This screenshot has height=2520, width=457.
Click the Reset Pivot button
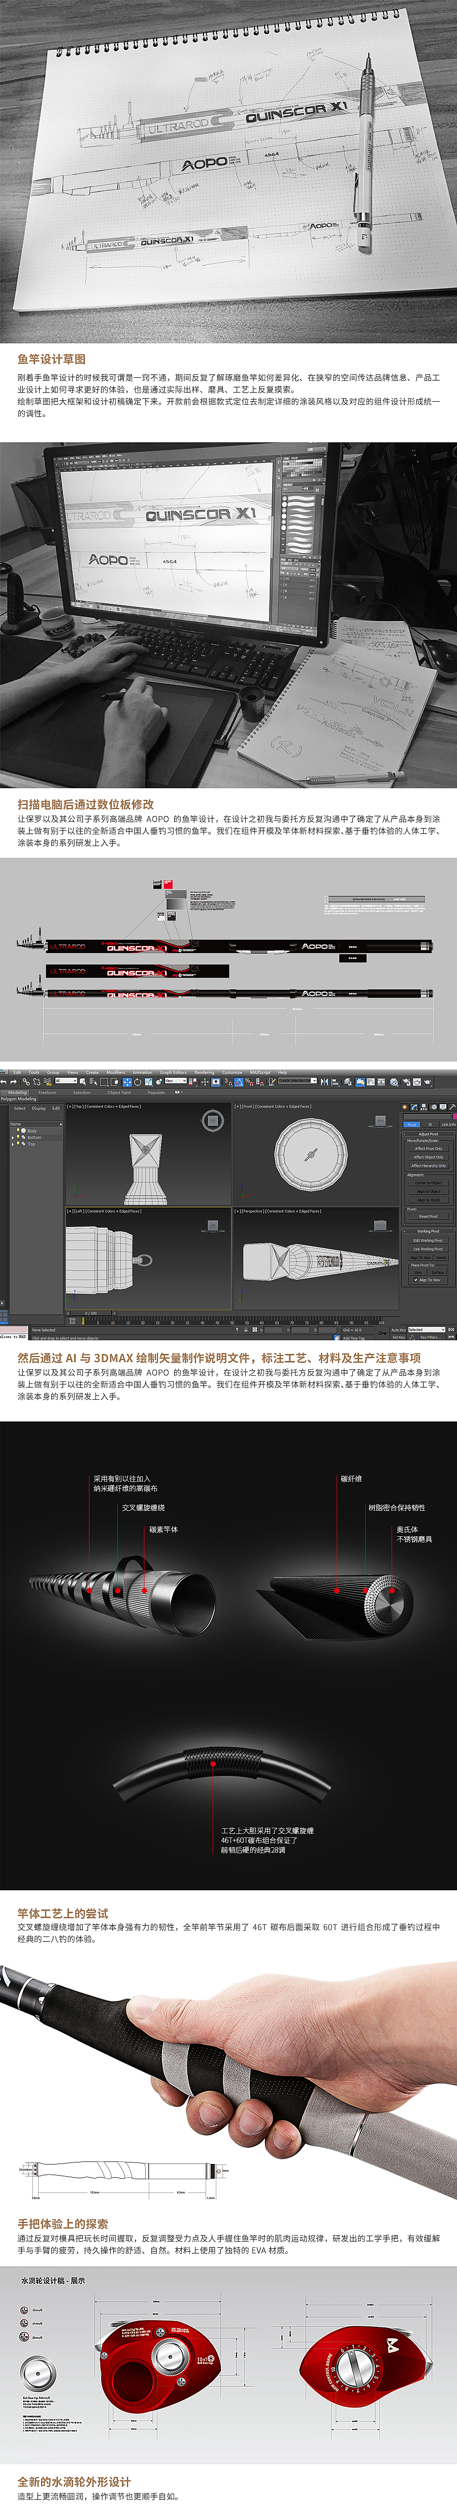pyautogui.click(x=429, y=1217)
